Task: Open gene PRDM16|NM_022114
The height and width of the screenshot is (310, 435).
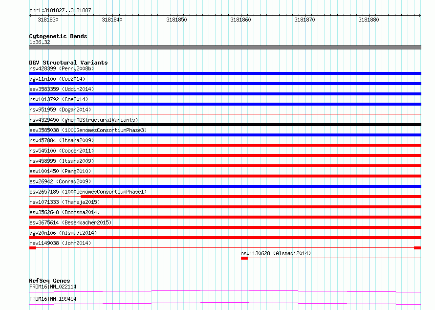Action: [53, 287]
